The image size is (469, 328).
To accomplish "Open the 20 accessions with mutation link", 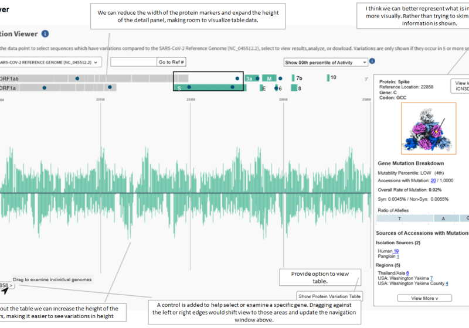I will pos(433,180).
